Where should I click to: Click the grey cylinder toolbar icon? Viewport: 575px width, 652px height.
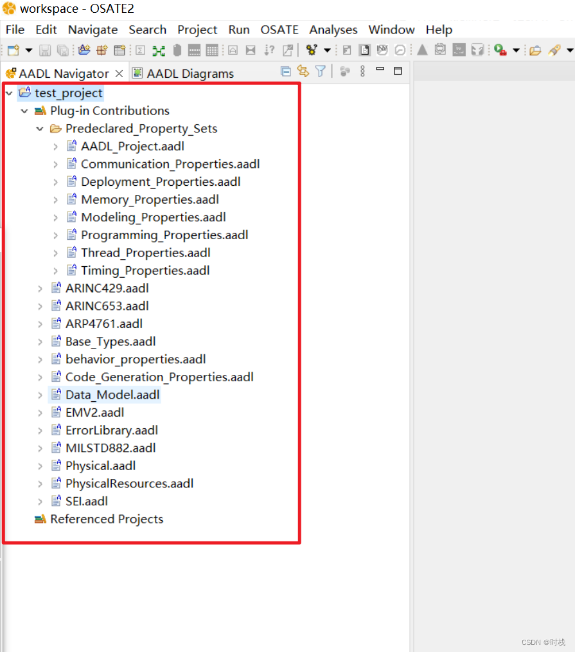[x=177, y=50]
